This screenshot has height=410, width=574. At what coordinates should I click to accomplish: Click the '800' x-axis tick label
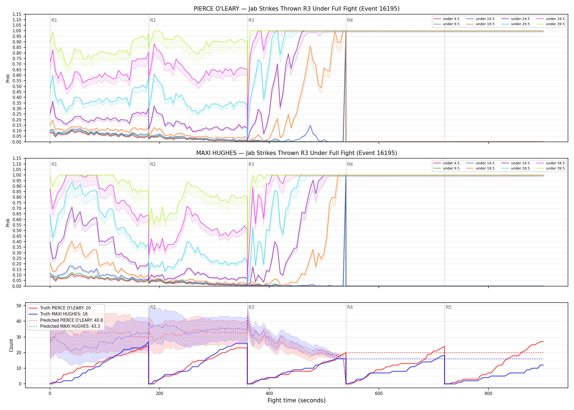(x=488, y=394)
